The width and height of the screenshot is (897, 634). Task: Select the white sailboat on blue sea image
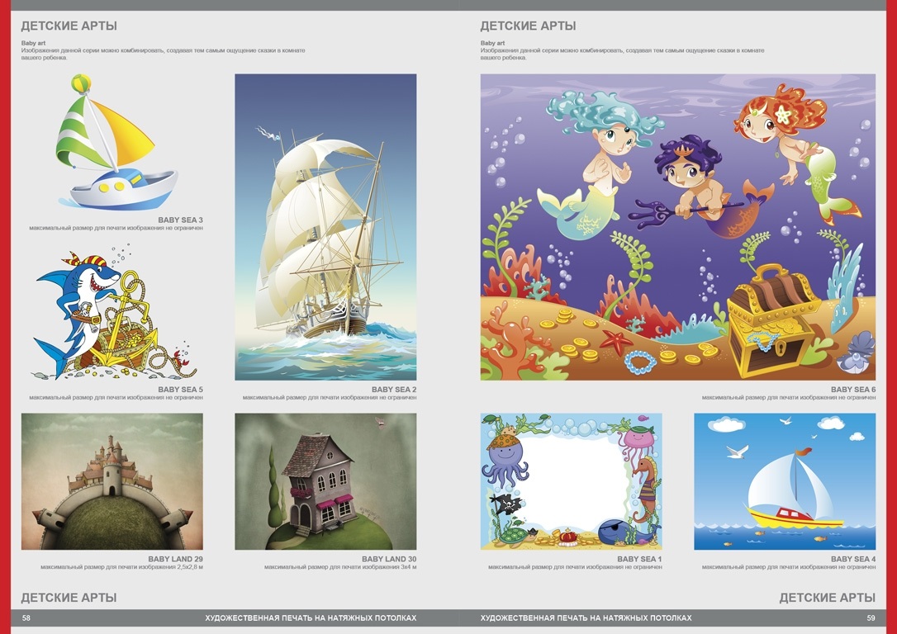(784, 481)
